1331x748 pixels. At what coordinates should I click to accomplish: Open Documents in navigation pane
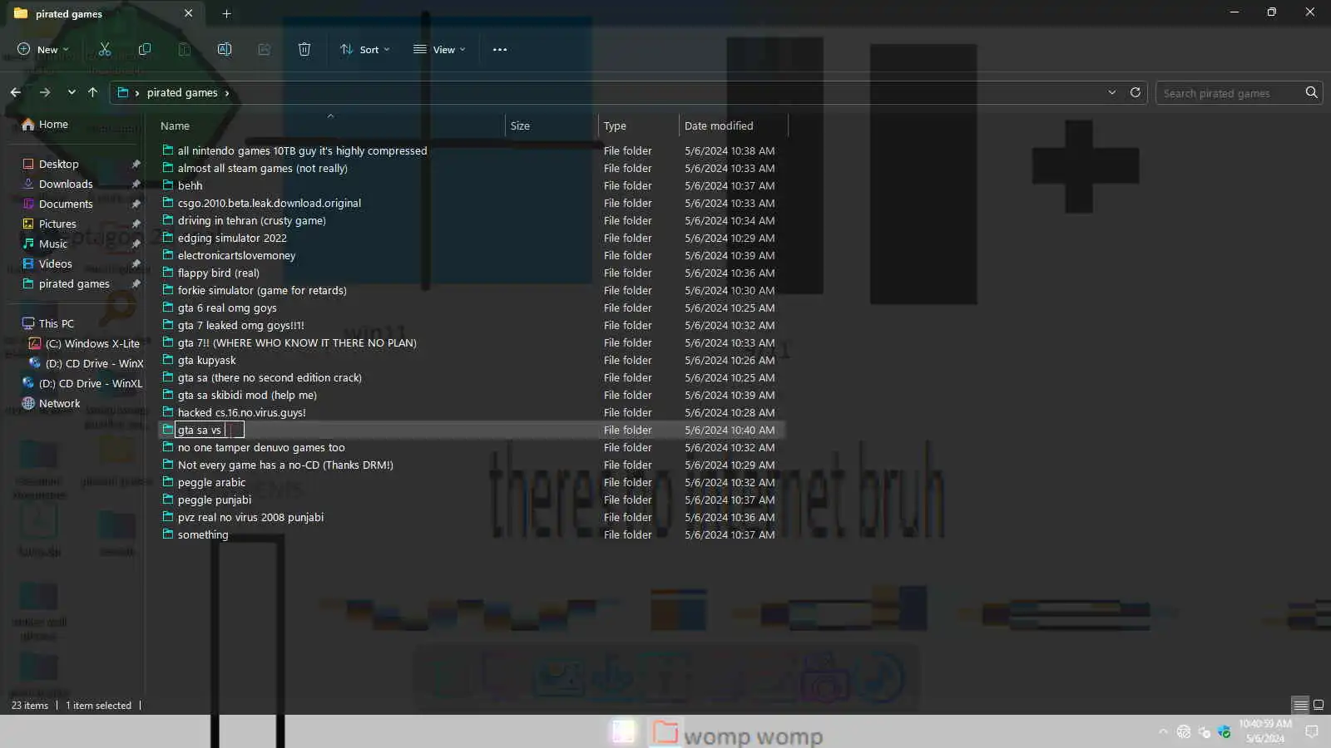pyautogui.click(x=66, y=204)
